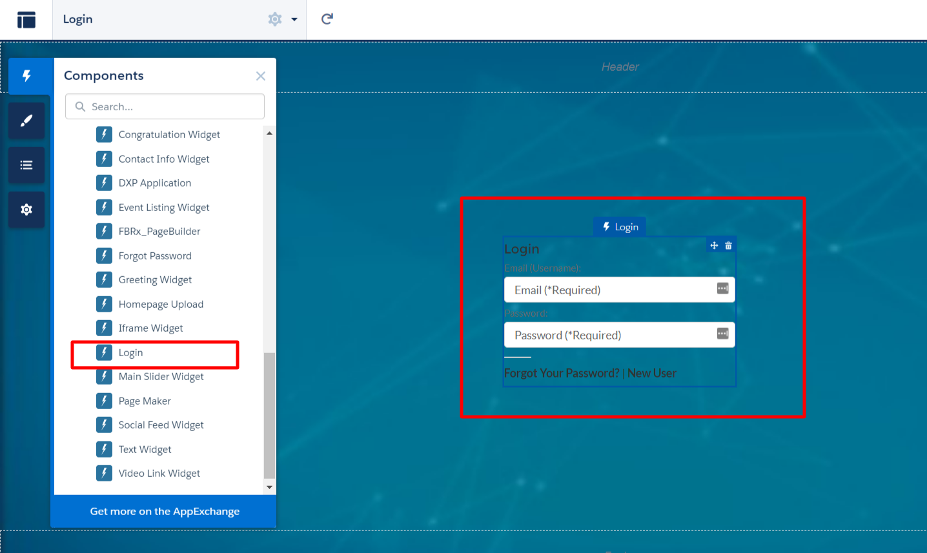
Task: Click the scroll down arrow in components list
Action: (x=269, y=487)
